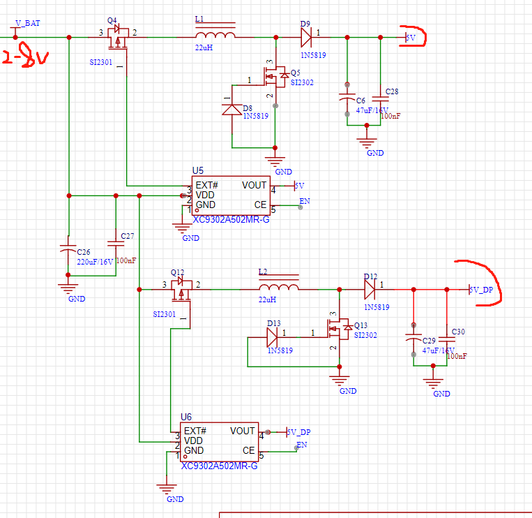Select the D8 diode symbol
Image resolution: width=532 pixels, height=518 pixels.
tap(232, 109)
